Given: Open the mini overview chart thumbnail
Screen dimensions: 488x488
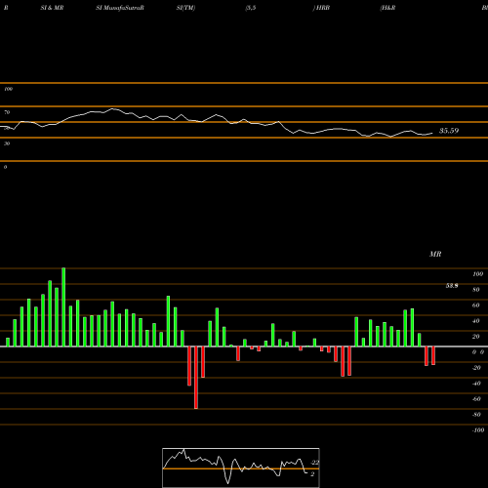Looking at the screenshot, I should click(x=241, y=468).
